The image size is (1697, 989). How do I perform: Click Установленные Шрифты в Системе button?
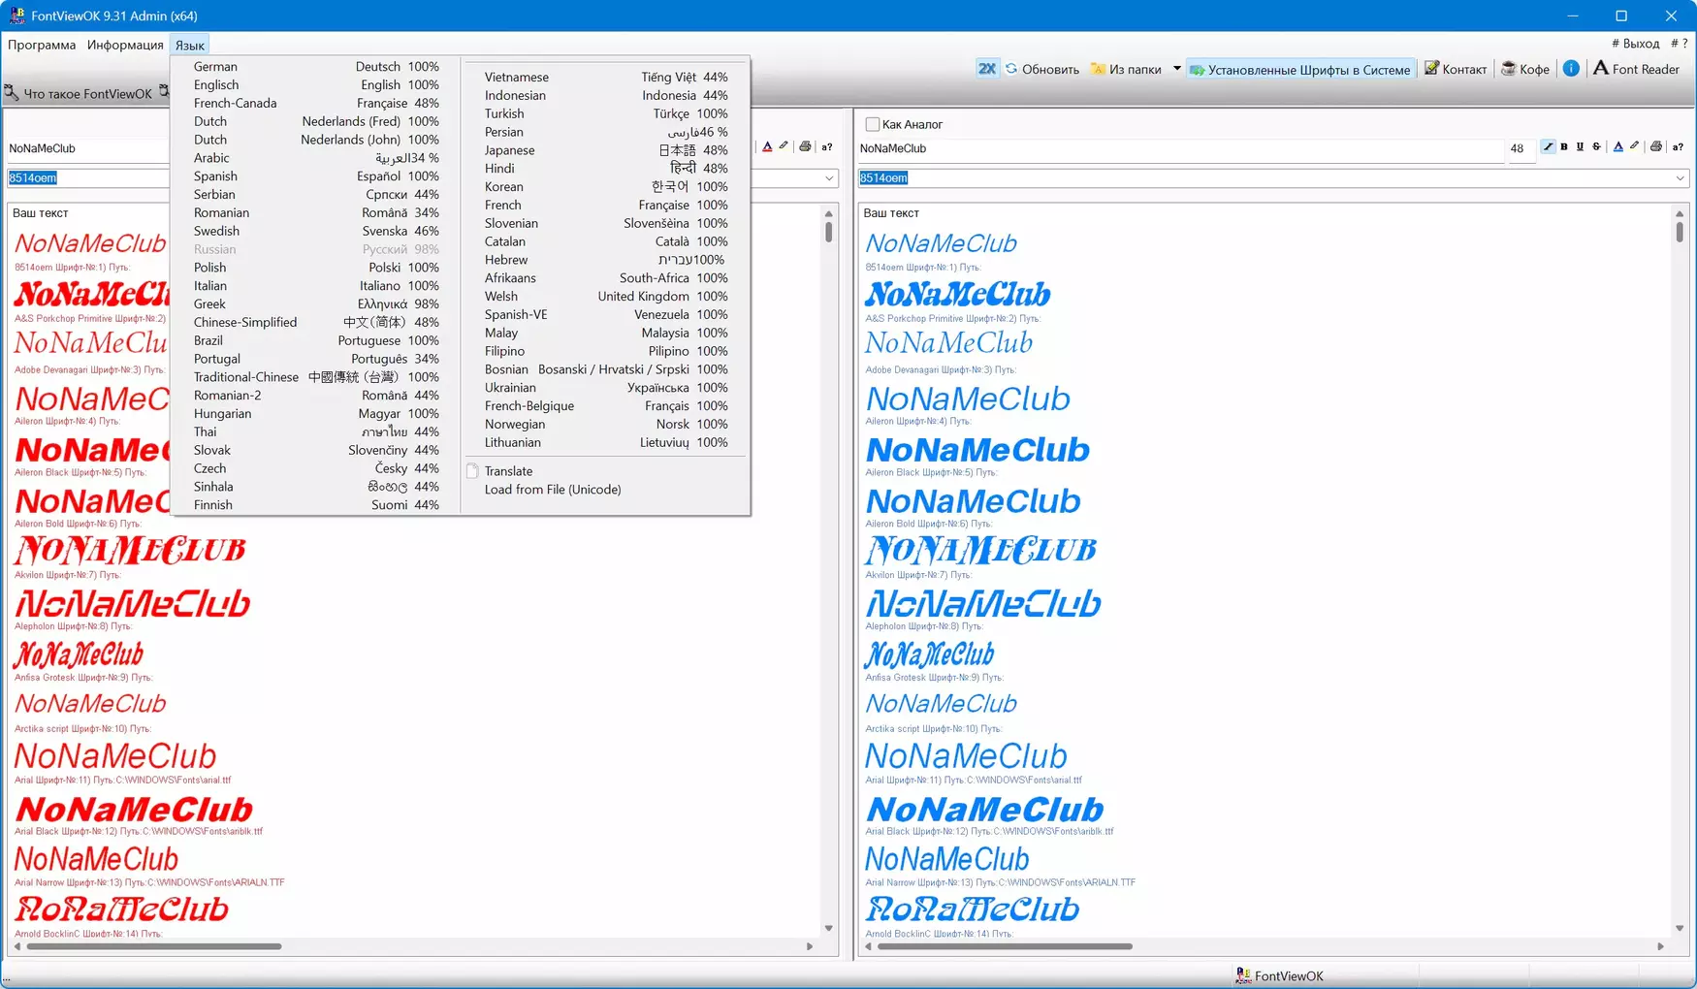pos(1299,69)
